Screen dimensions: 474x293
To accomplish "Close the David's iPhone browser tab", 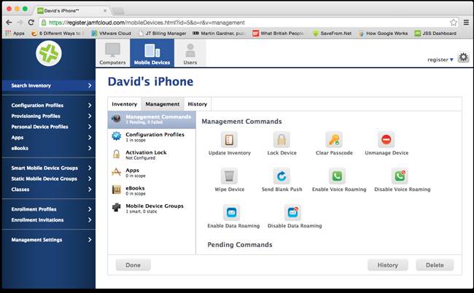I will pos(105,11).
